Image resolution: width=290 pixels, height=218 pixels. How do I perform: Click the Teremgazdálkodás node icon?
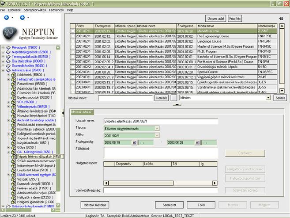(x=8, y=57)
